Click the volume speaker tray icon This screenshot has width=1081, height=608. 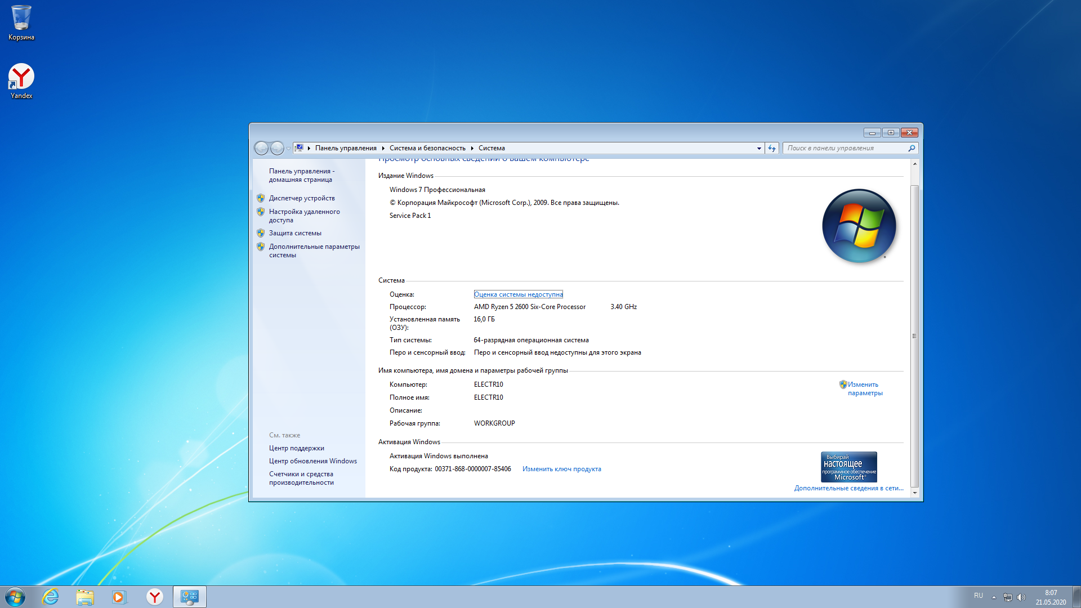point(1021,597)
